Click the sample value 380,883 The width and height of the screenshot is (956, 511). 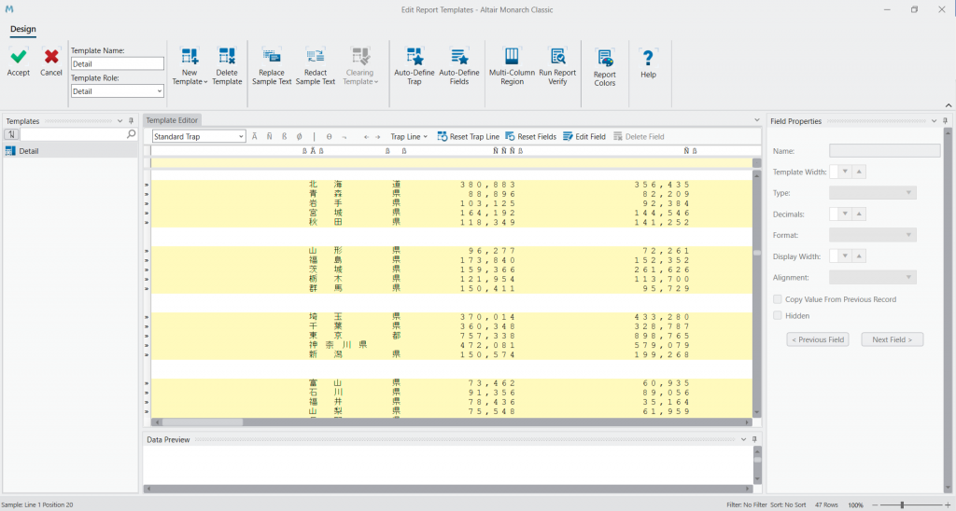point(488,185)
